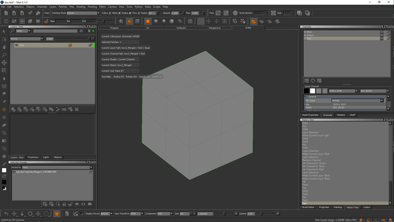Viewport: 394px width, 222px height.
Task: Toggle checkbox beside Display Device
Action: coord(82,213)
